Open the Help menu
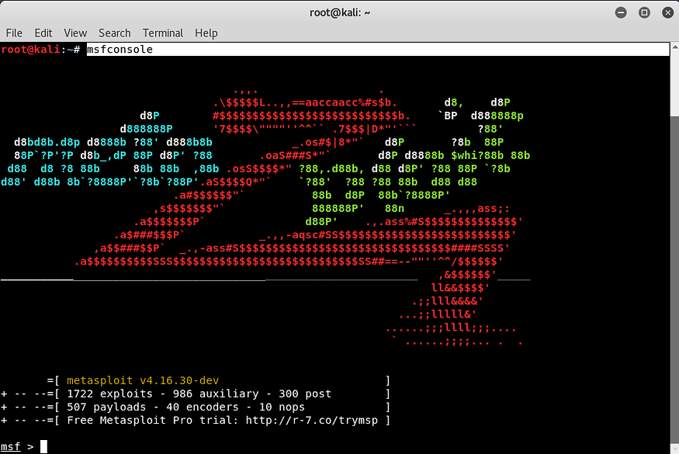 206,33
